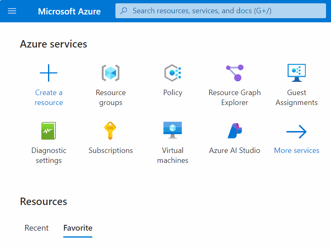Viewport: 331px width, 248px height.
Task: Open the Guest Assignments monitor icon
Action: [297, 73]
